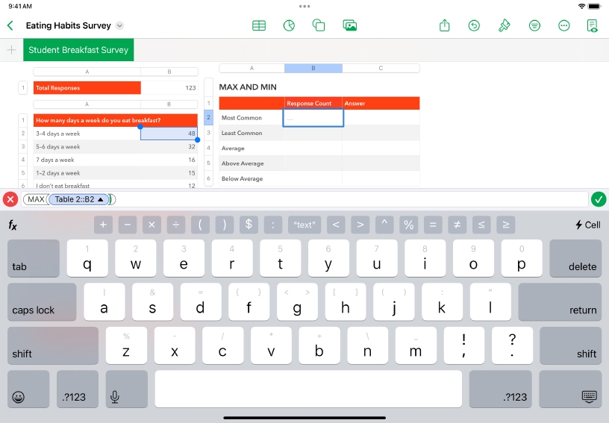Open the format paintbrush panel
The width and height of the screenshot is (609, 423).
(x=505, y=25)
